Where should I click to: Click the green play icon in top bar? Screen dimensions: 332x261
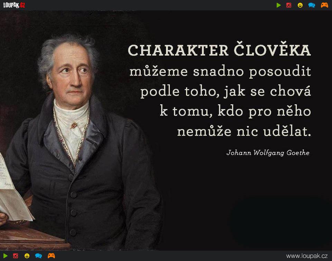[x=279, y=5]
